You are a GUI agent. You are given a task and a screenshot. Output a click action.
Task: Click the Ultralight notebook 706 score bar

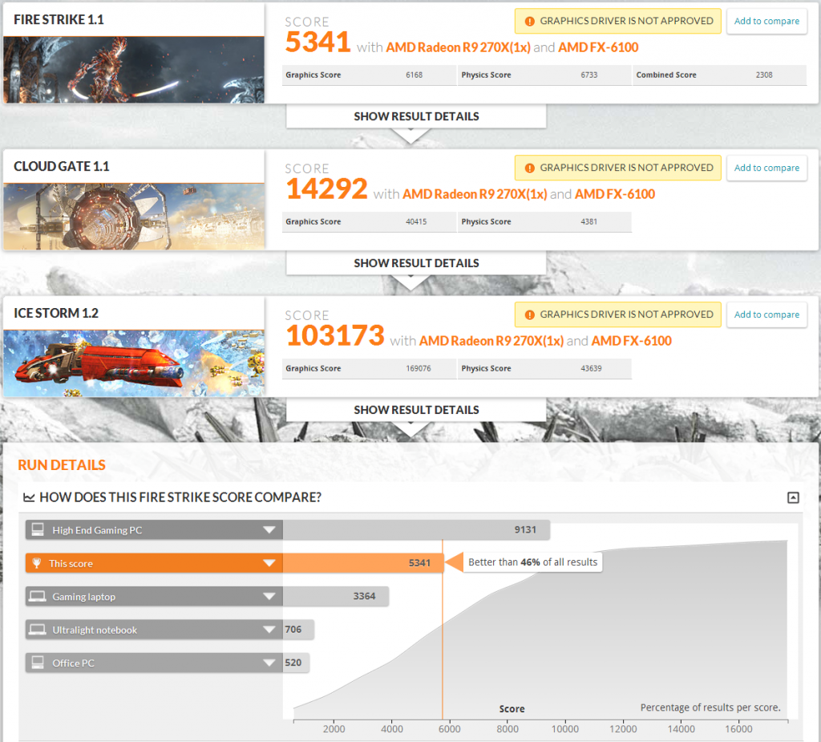[x=298, y=630]
